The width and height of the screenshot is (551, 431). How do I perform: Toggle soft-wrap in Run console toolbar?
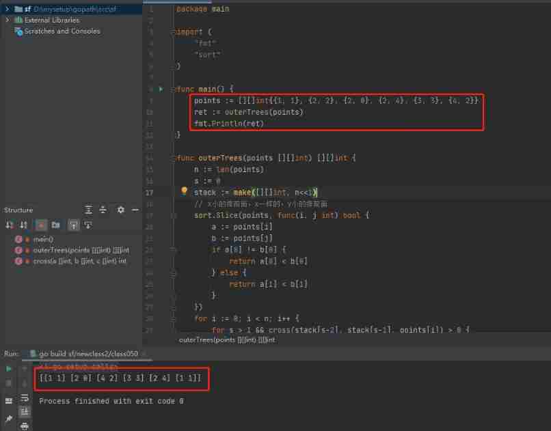[25, 398]
